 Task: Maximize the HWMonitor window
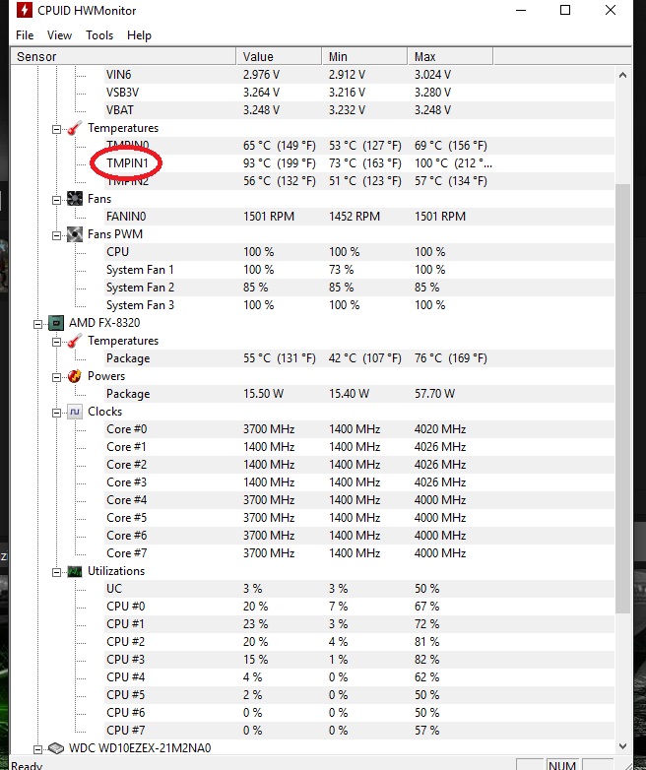click(x=565, y=10)
